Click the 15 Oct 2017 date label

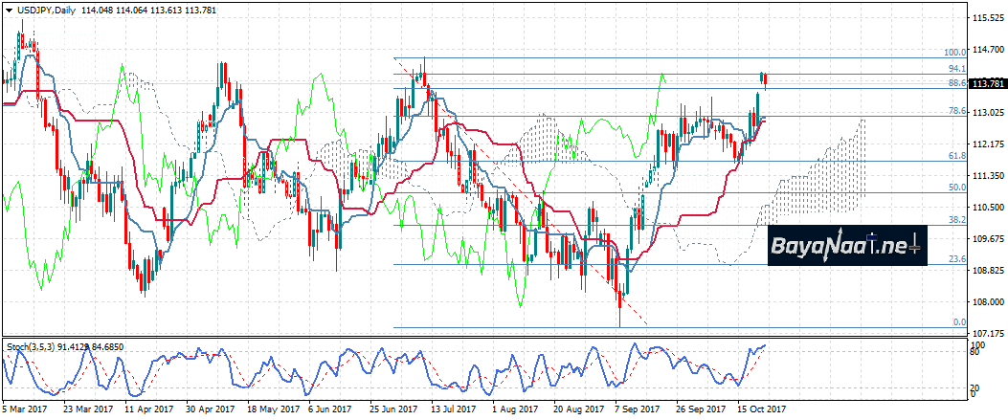[x=763, y=409]
